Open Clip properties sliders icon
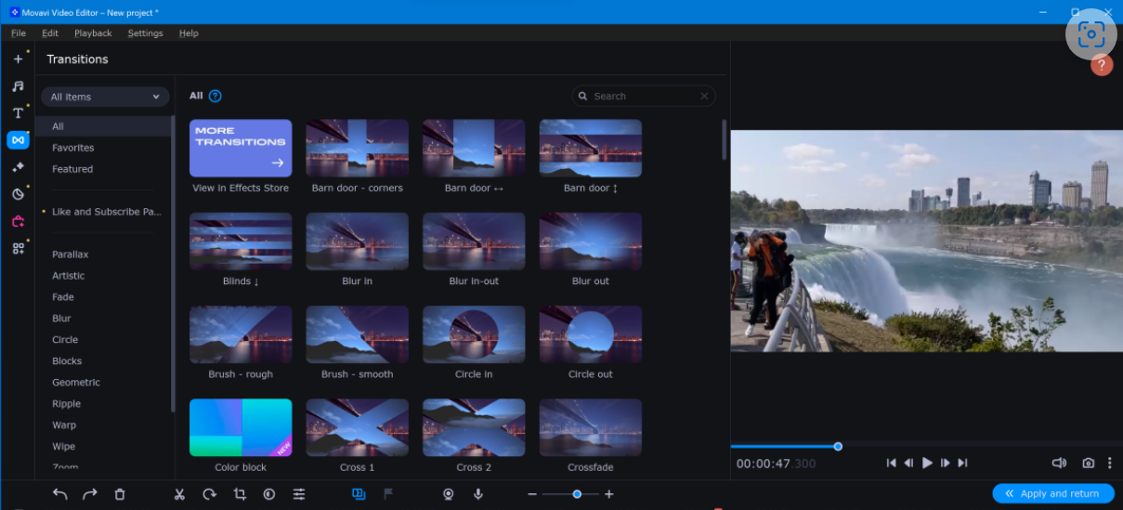 pos(299,494)
